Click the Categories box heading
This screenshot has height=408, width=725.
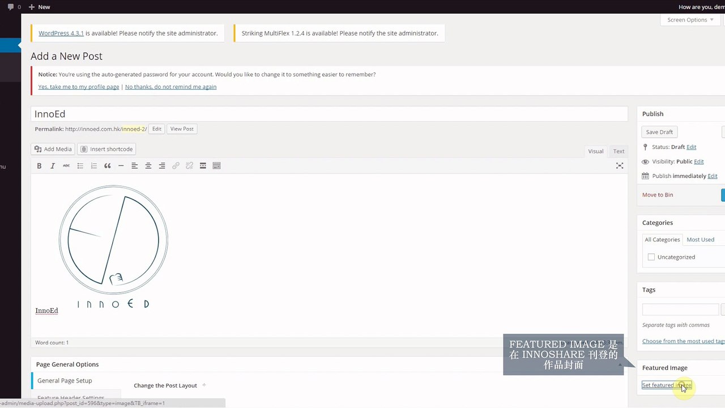[x=658, y=223]
